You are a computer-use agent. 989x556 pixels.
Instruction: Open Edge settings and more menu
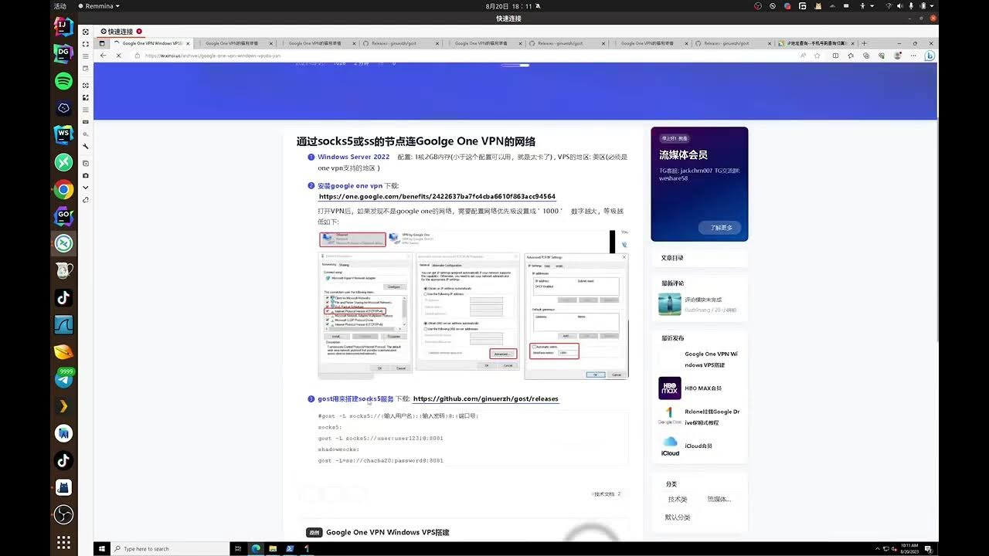point(913,56)
